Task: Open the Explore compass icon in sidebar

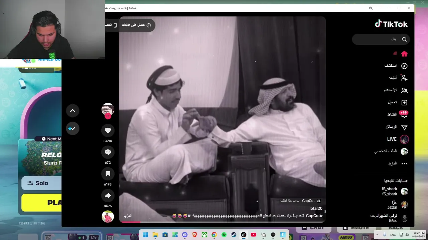Action: pyautogui.click(x=404, y=66)
